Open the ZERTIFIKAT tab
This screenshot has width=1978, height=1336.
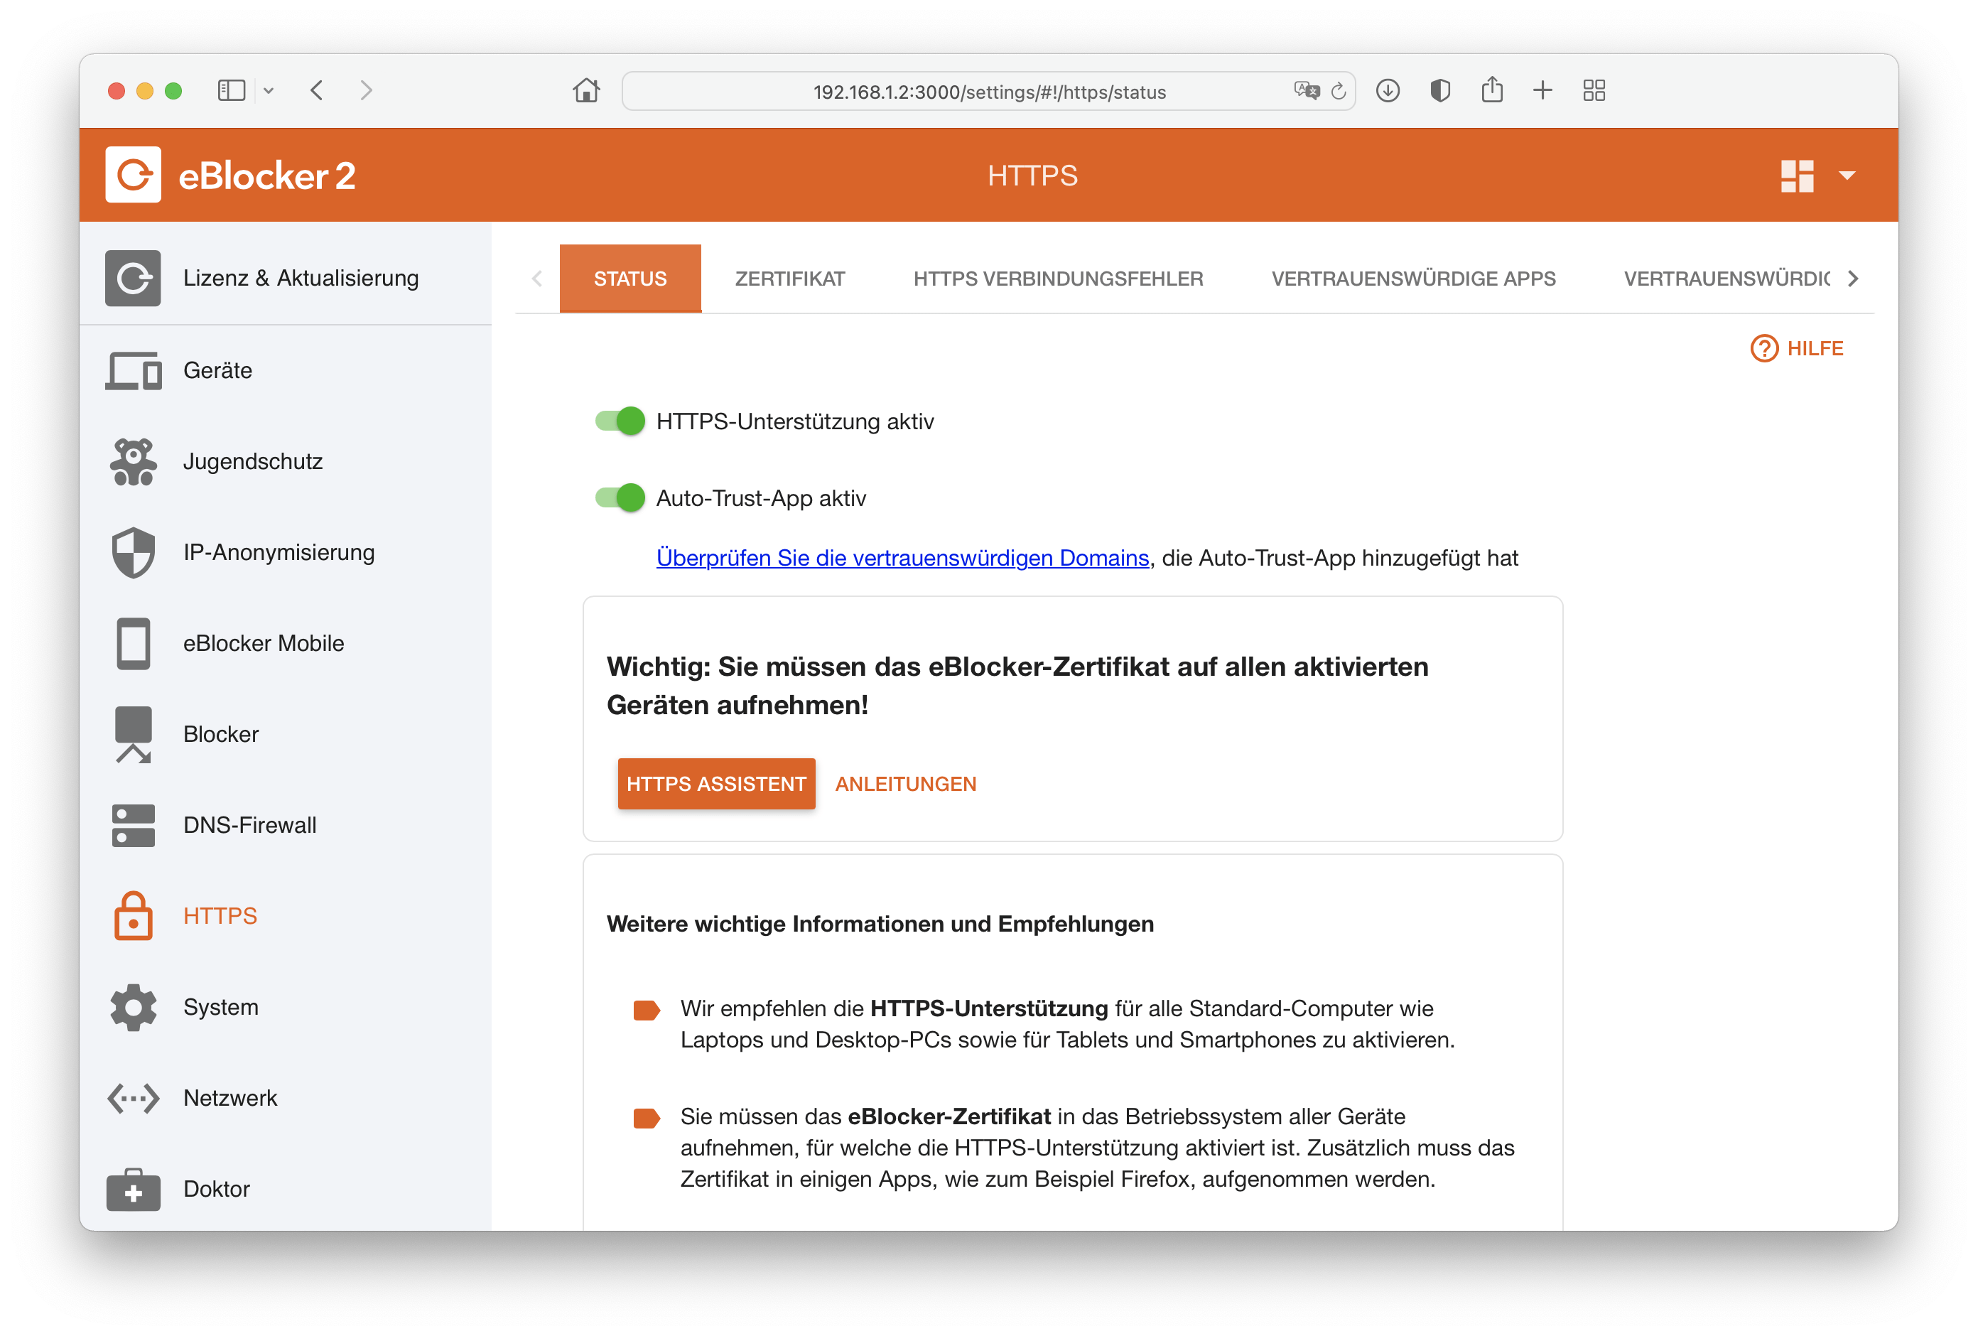789,279
